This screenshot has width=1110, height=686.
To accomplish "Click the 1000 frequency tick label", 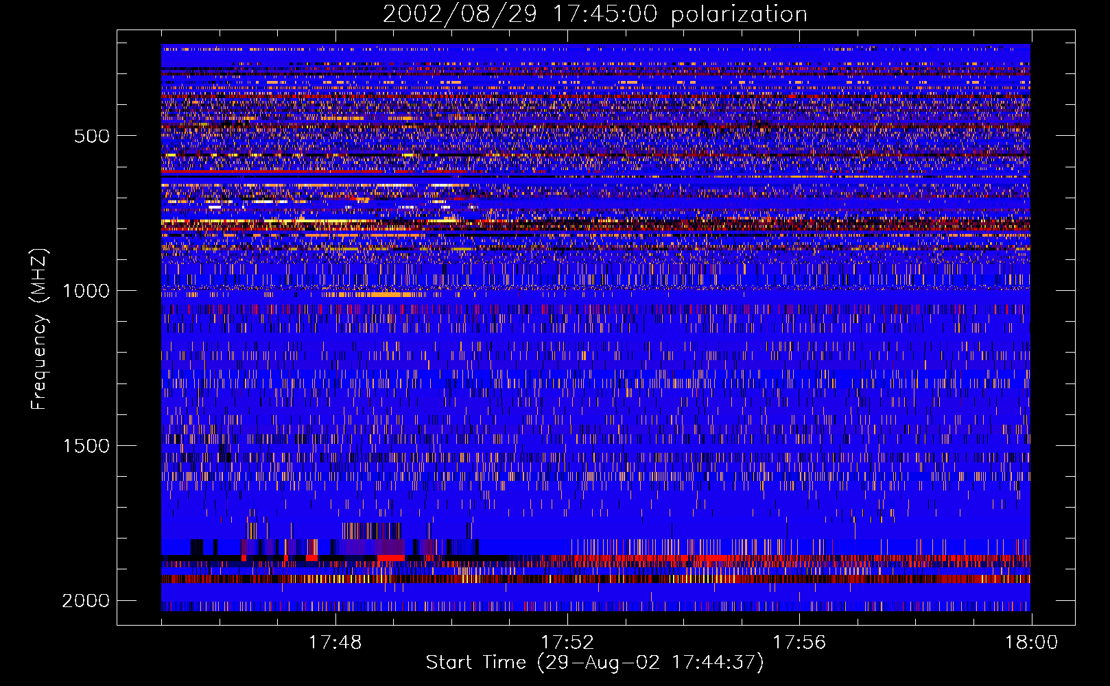I will 86,291.
